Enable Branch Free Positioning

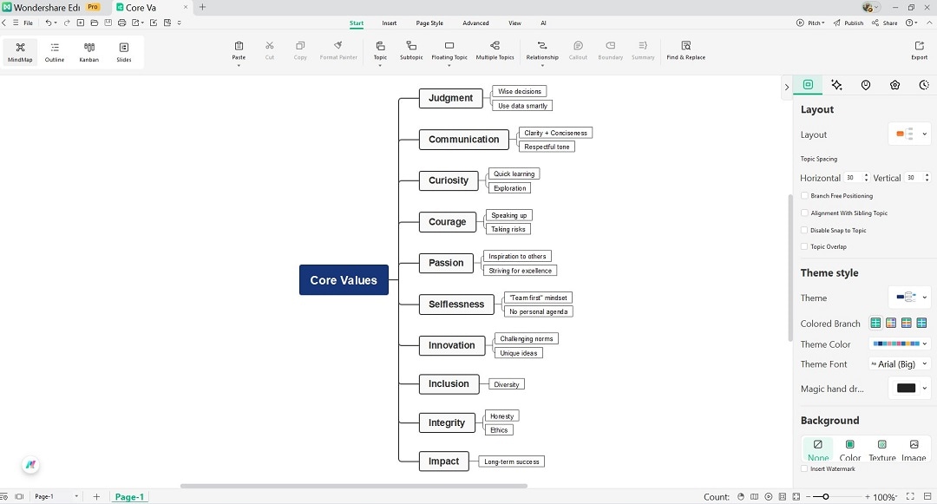point(804,195)
